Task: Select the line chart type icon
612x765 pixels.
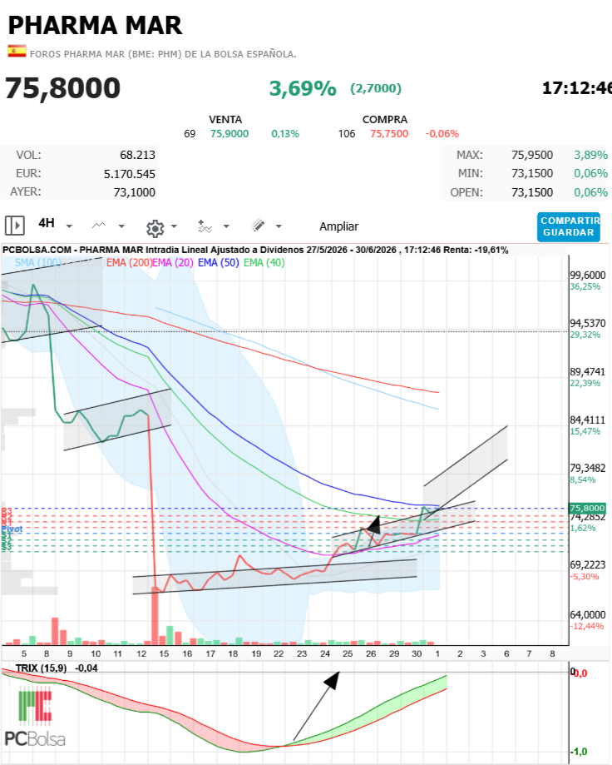Action: tap(99, 226)
